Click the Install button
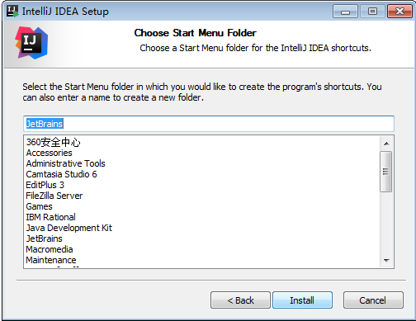The image size is (416, 321). [302, 300]
